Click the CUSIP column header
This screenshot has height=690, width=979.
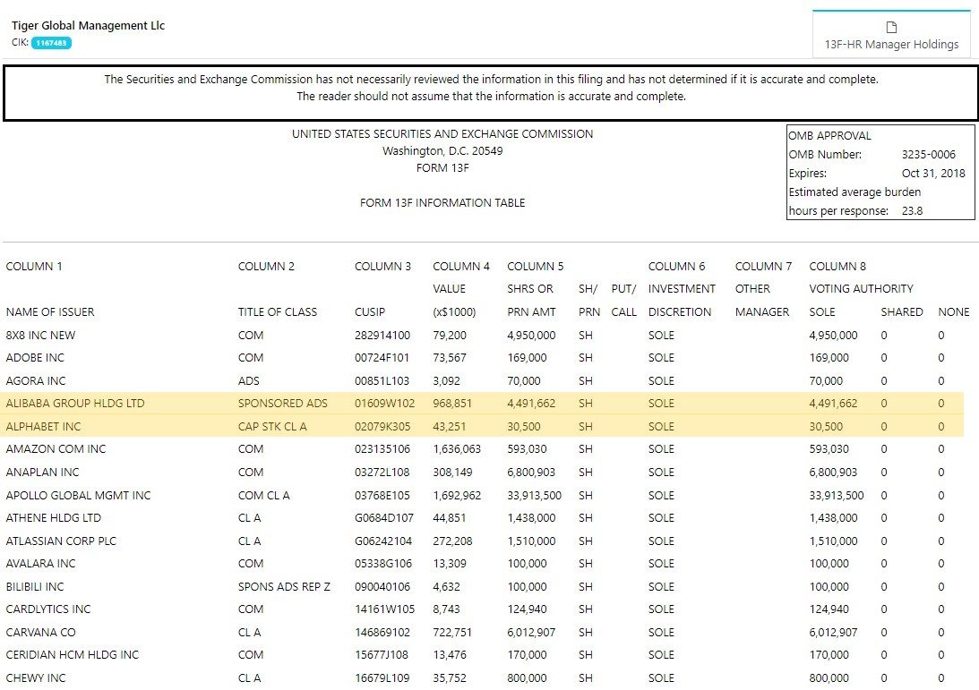(370, 312)
